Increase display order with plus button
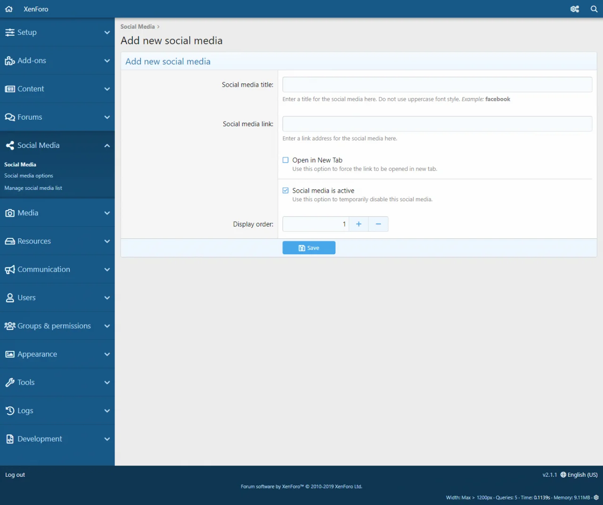The height and width of the screenshot is (505, 603). point(359,224)
